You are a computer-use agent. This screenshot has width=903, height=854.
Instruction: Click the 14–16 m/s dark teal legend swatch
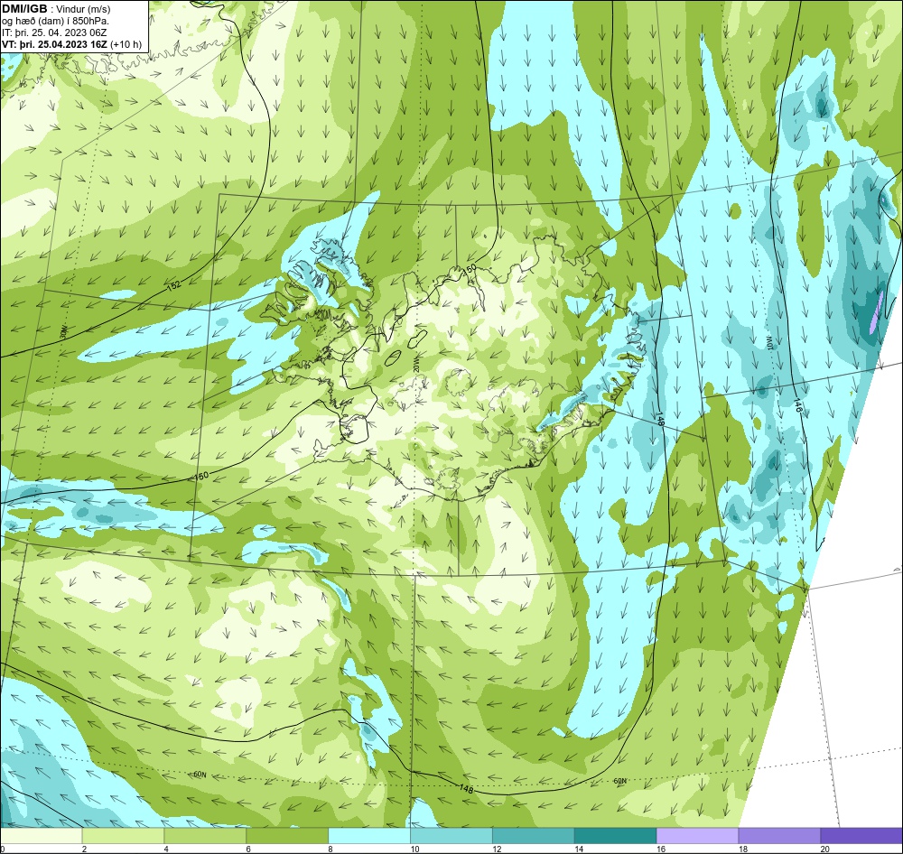tap(616, 835)
